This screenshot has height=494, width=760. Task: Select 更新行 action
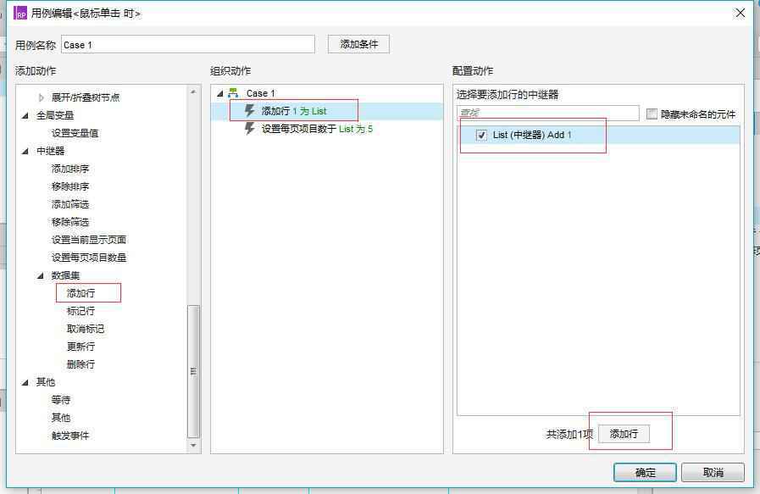click(81, 347)
